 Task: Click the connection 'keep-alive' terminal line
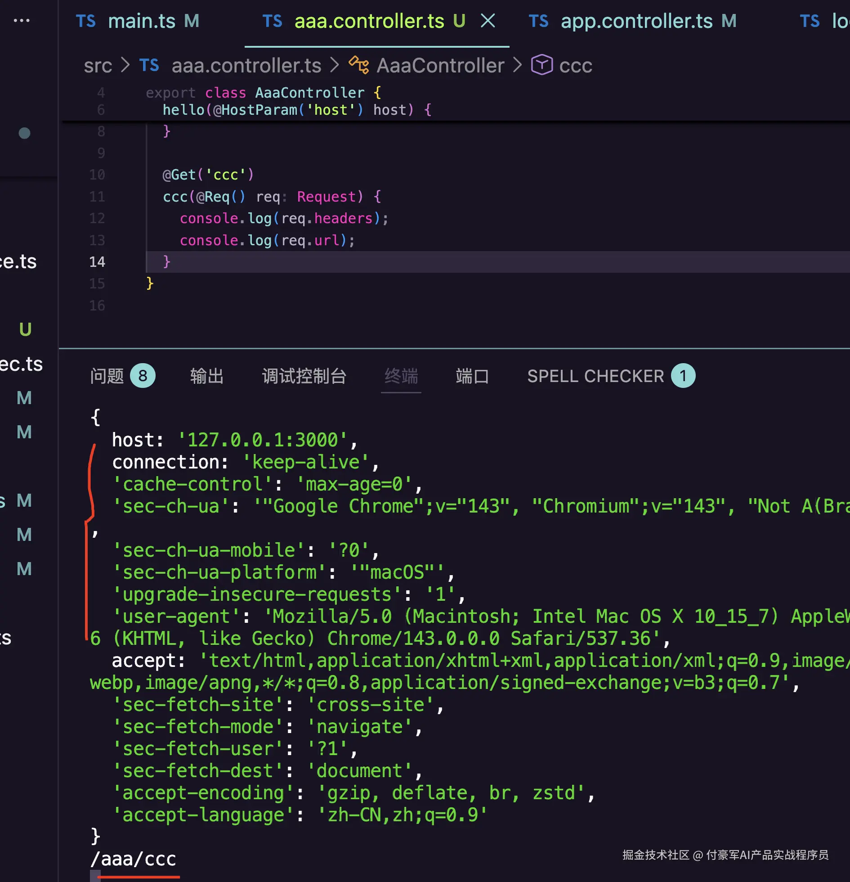coord(246,462)
